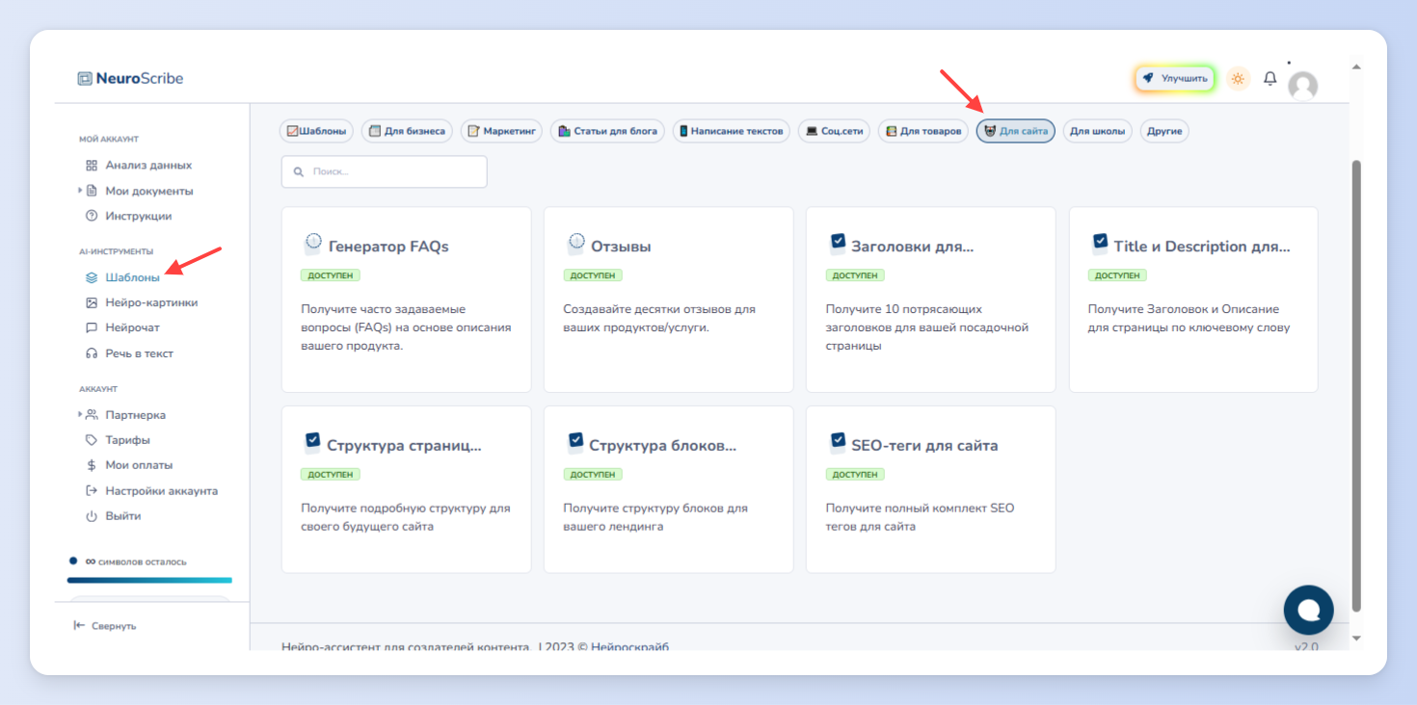Image resolution: width=1417 pixels, height=705 pixels.
Task: Click the '∞ символов осталось' label
Action: click(136, 561)
